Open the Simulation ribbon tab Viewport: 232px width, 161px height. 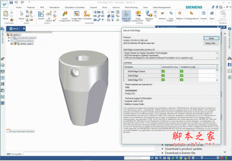point(54,7)
